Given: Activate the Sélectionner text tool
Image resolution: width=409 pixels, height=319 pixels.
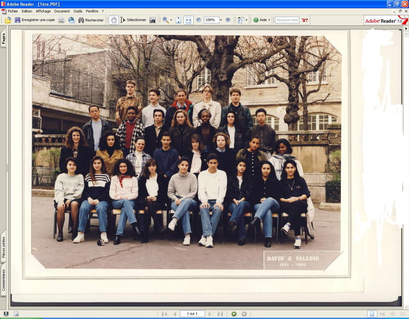Looking at the screenshot, I should click(133, 20).
